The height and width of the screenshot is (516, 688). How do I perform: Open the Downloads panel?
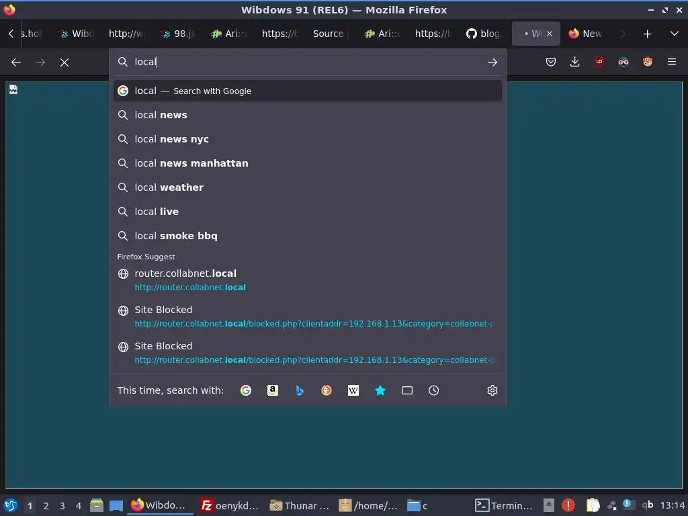pos(575,62)
